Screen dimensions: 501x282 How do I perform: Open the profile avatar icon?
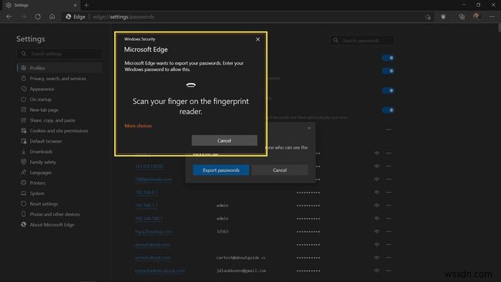click(476, 16)
